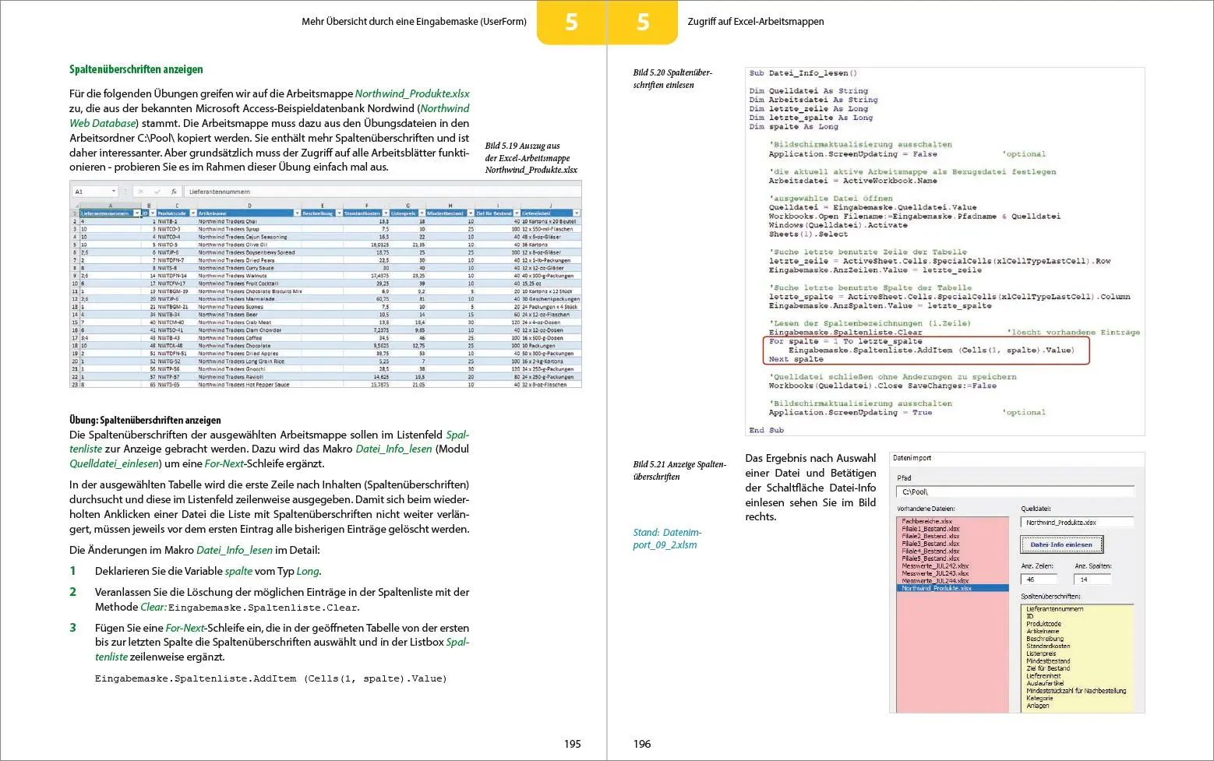This screenshot has width=1214, height=761.
Task: Click the formula bar cancel X icon
Action: coord(140,192)
